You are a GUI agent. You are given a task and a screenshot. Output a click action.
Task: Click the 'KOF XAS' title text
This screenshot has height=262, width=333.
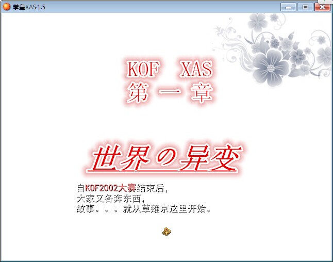170,69
